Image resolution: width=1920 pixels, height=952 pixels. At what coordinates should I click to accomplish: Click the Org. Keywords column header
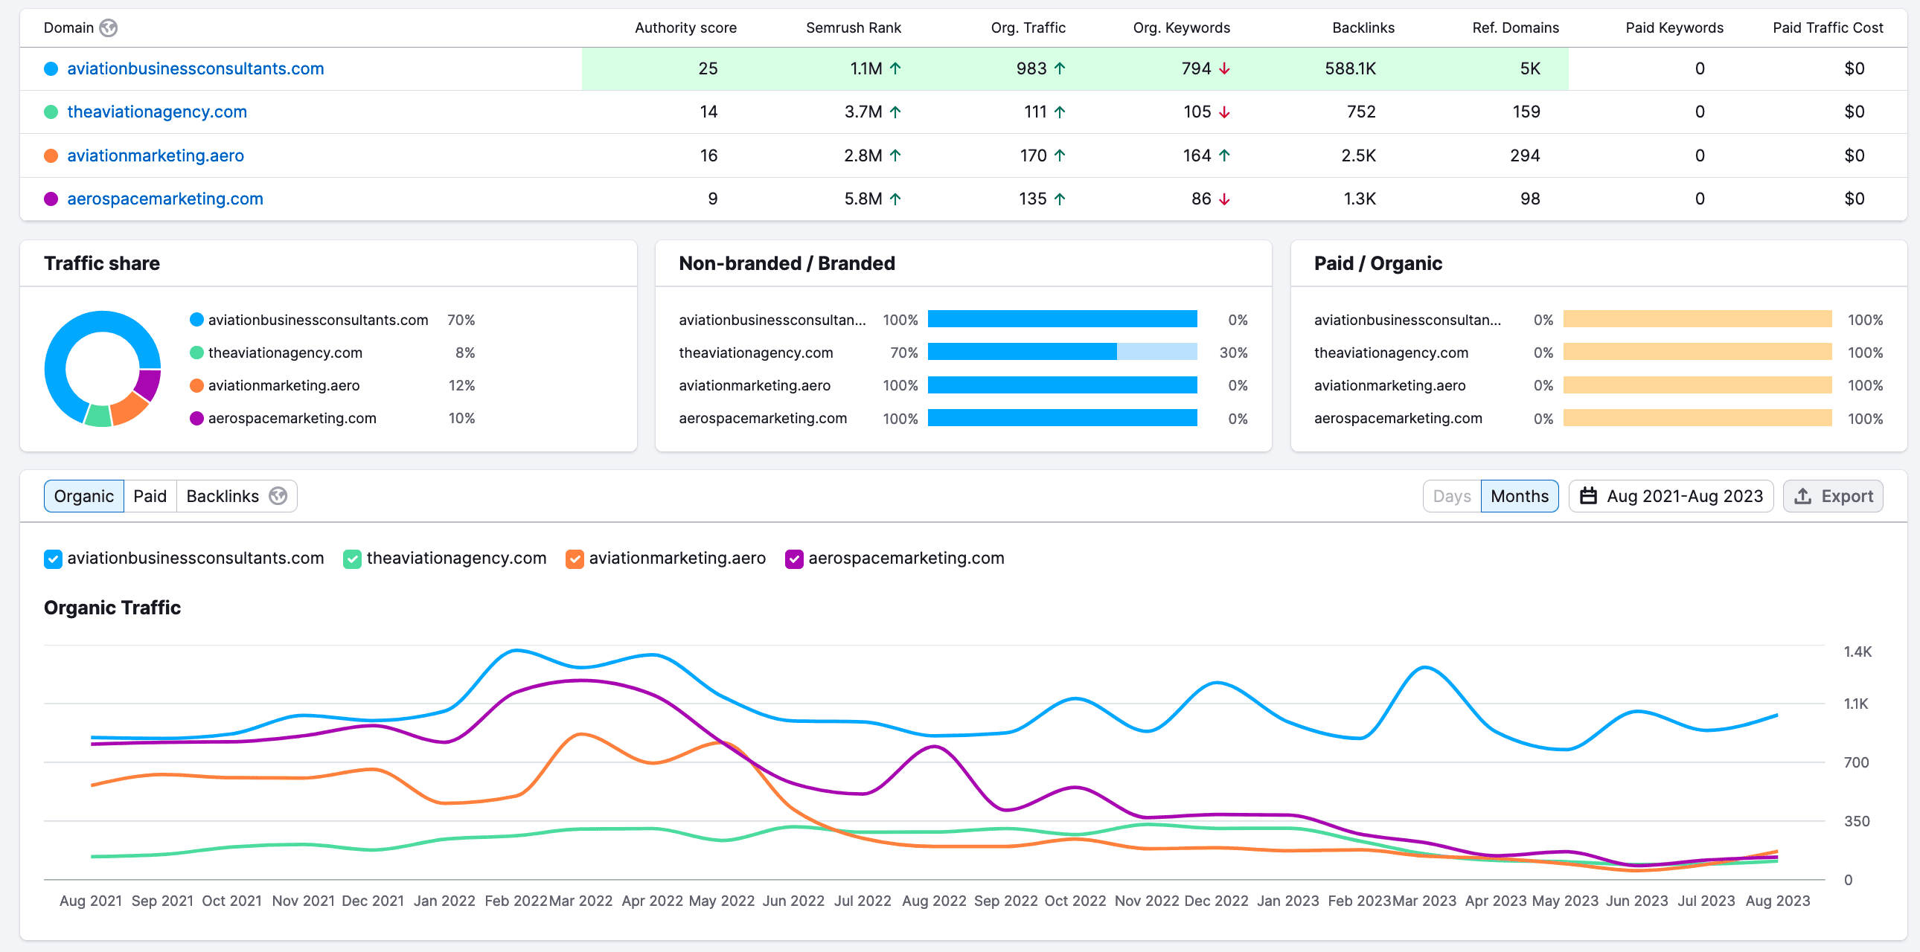(1181, 28)
